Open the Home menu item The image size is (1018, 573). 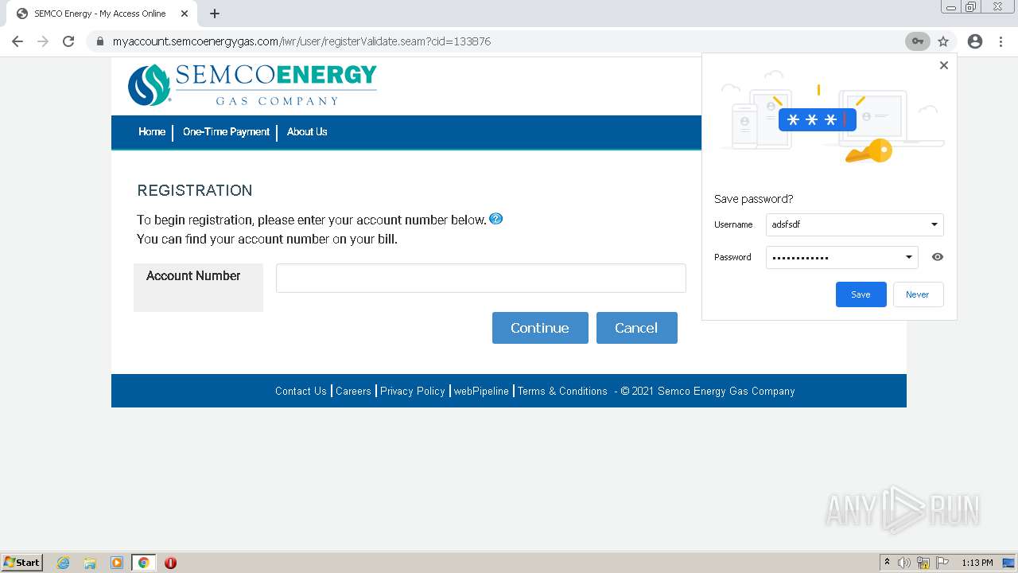[152, 131]
